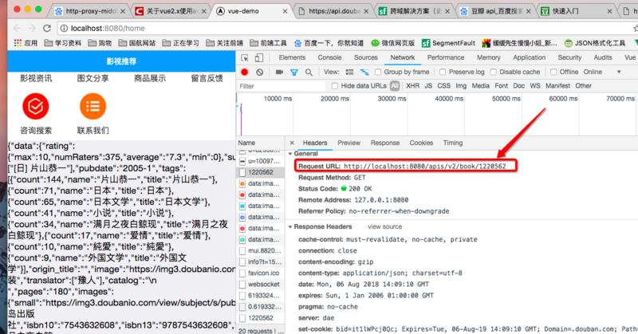Switch to large request rows view icon
Viewport: 638px width, 334px height.
point(349,72)
